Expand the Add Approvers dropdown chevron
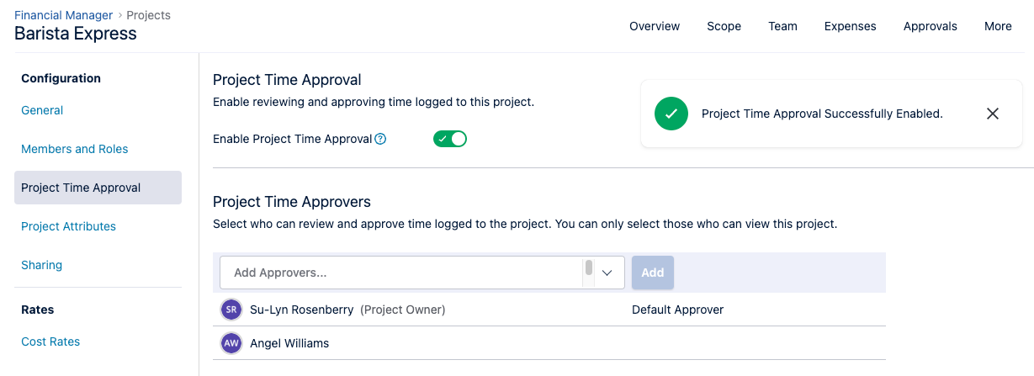The height and width of the screenshot is (376, 1034). (607, 273)
